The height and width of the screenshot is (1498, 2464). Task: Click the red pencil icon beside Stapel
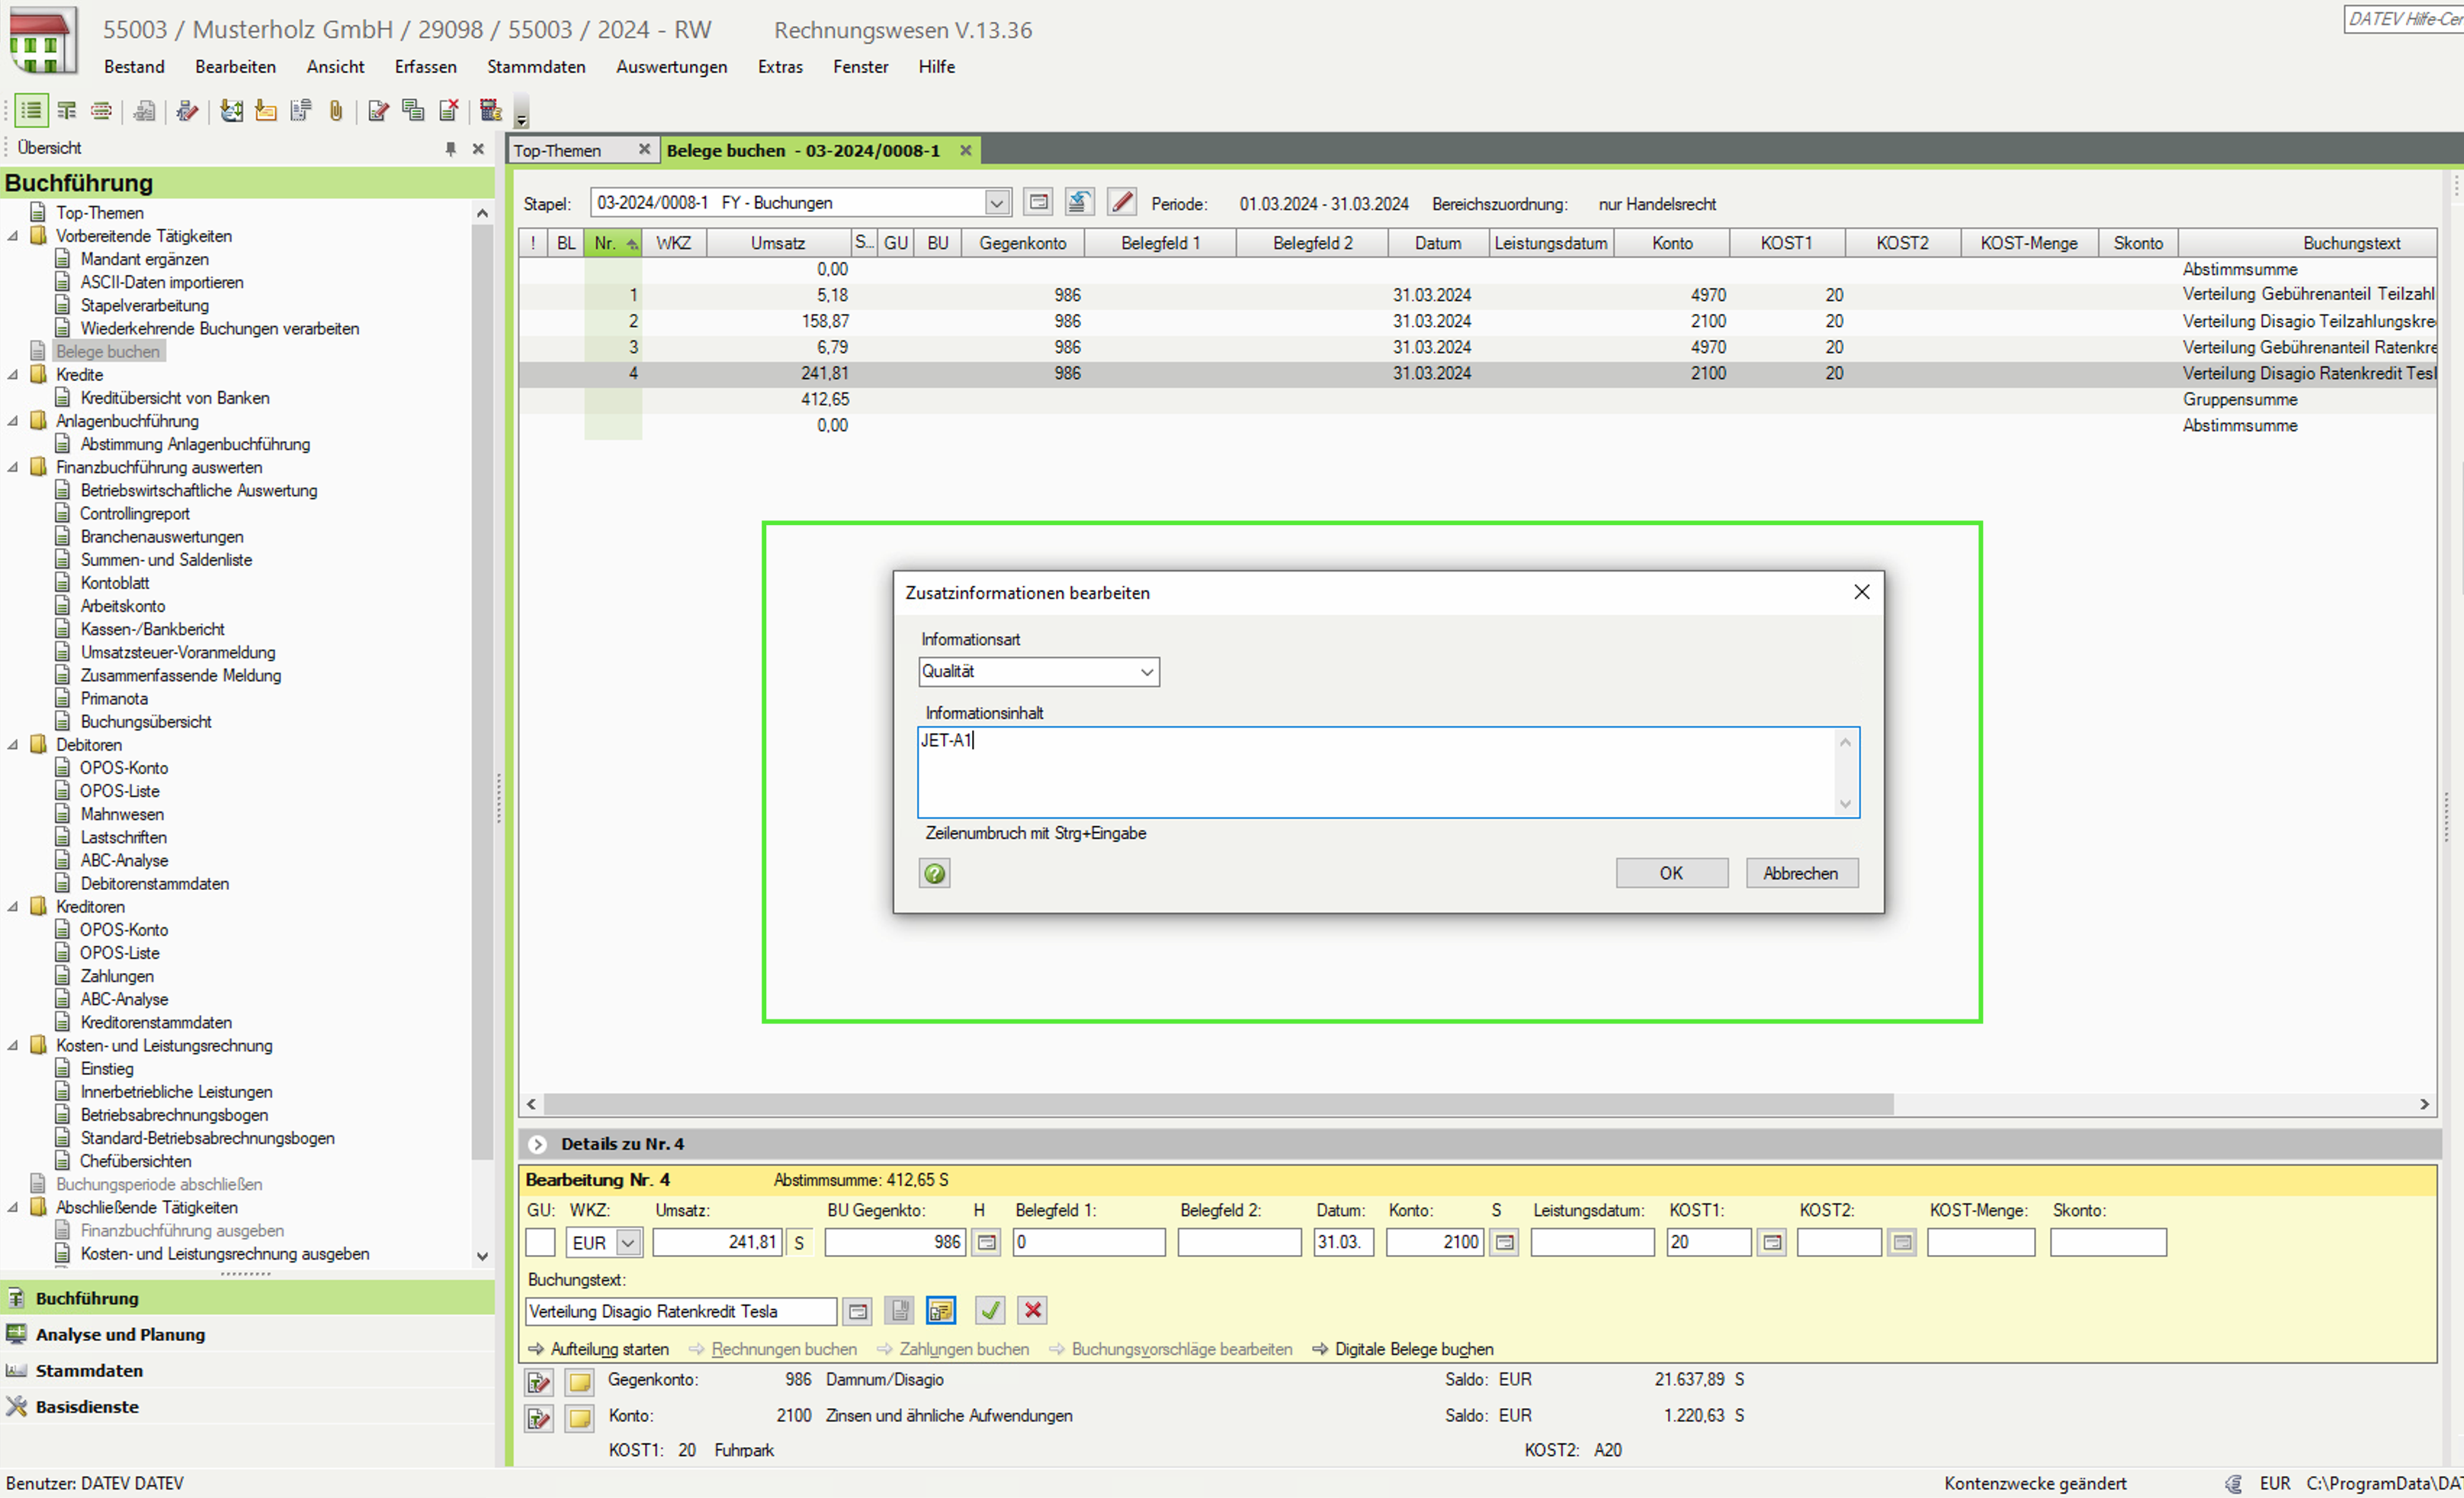(1122, 203)
